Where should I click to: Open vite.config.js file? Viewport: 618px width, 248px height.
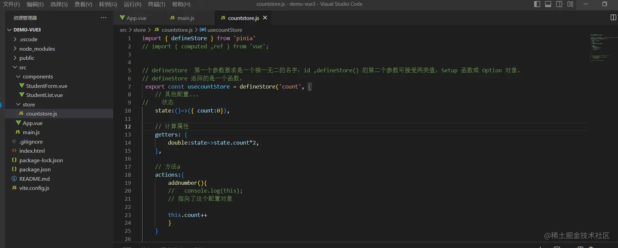pyautogui.click(x=59, y=188)
